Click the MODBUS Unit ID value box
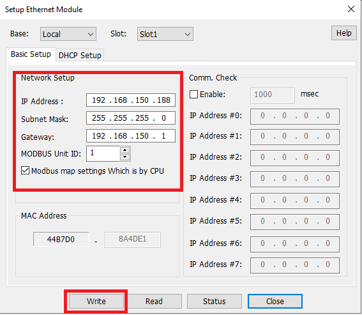Viewport: 362px width, 315px height. pyautogui.click(x=103, y=153)
